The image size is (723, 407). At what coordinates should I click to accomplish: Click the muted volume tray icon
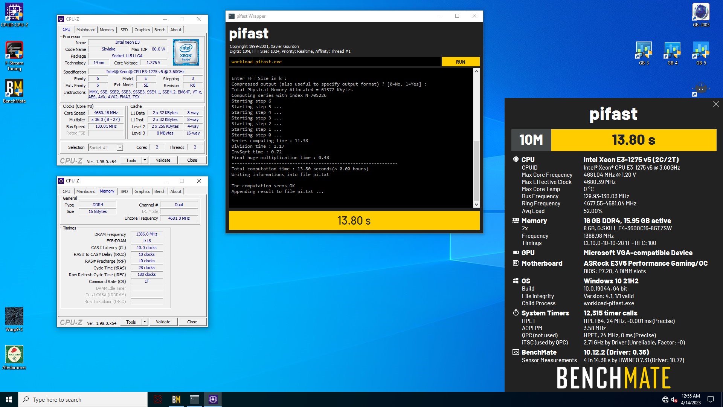(674, 399)
